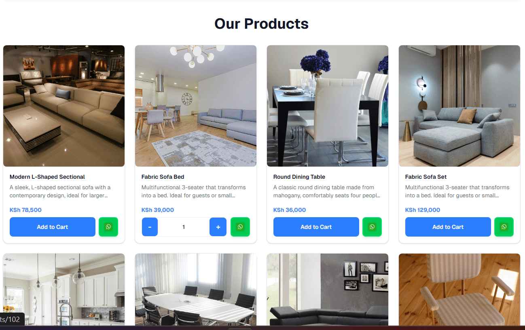Add Modern L-Shaped Sectional to cart
This screenshot has width=525, height=330.
53,227
